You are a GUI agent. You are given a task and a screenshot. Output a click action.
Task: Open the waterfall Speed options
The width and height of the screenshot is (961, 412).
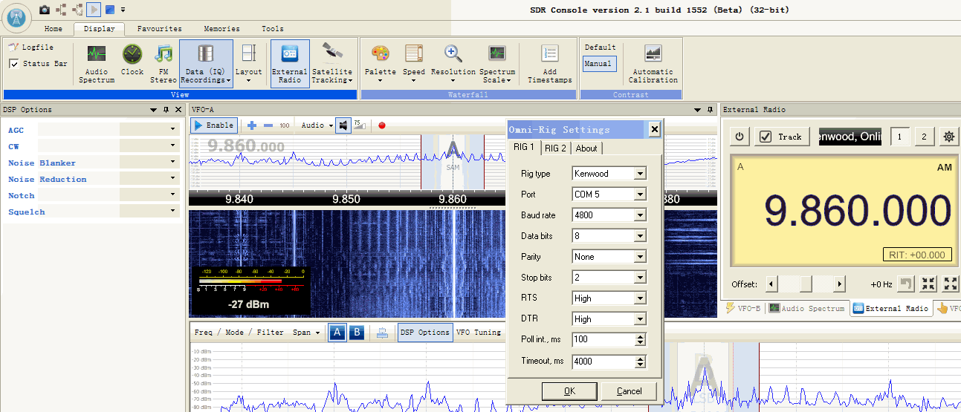[x=414, y=64]
